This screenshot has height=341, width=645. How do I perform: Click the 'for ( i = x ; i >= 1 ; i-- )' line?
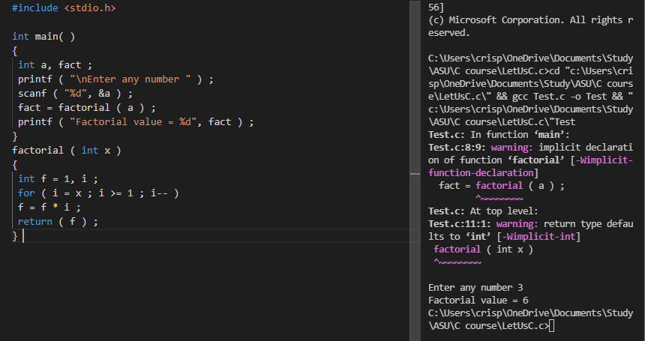click(98, 193)
